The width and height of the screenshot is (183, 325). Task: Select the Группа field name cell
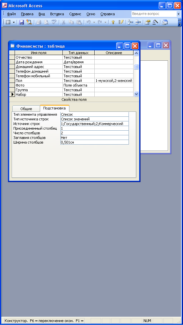(39, 90)
